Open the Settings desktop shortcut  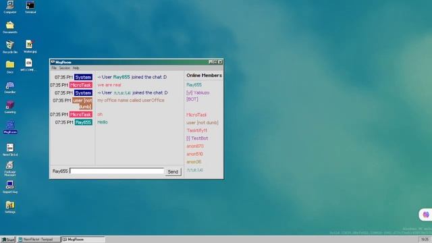click(10, 207)
